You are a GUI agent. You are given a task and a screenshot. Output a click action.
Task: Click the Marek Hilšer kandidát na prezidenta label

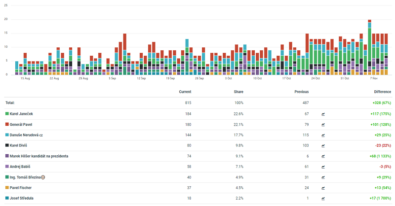[x=39, y=156]
